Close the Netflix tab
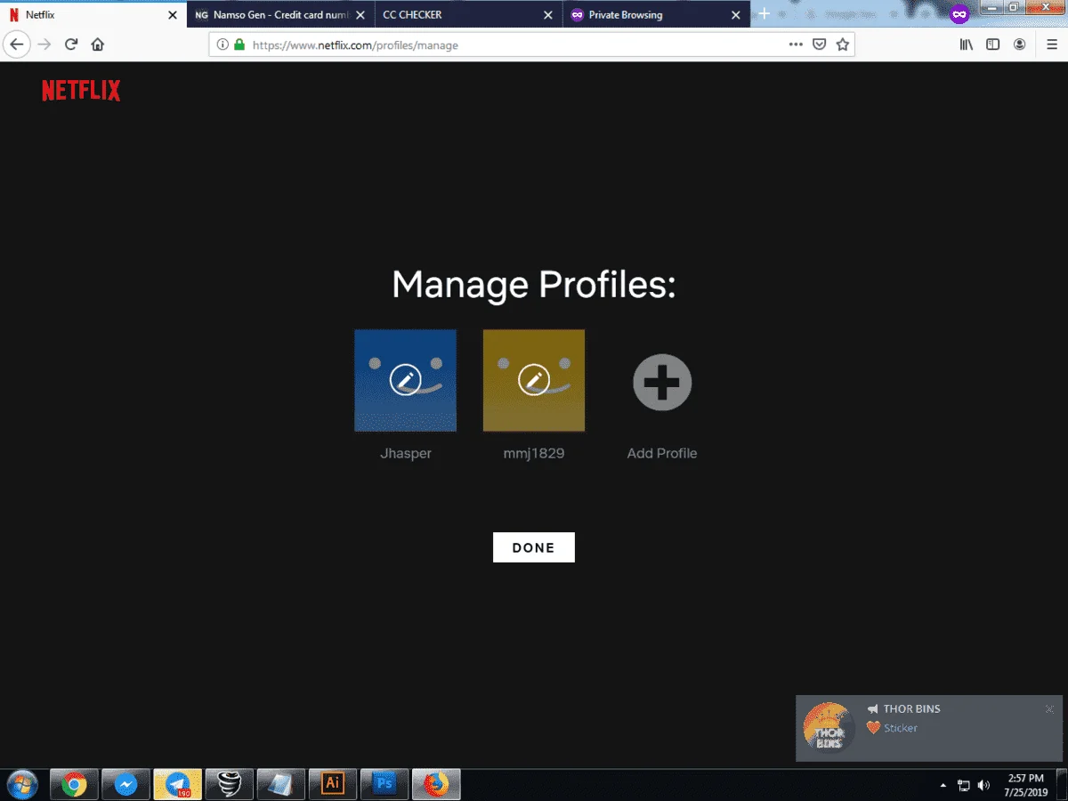This screenshot has height=801, width=1068. coord(173,15)
